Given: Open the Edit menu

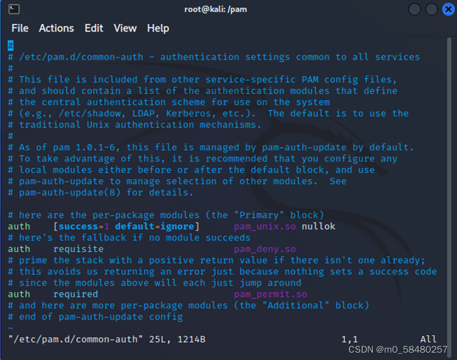Looking at the screenshot, I should click(94, 28).
